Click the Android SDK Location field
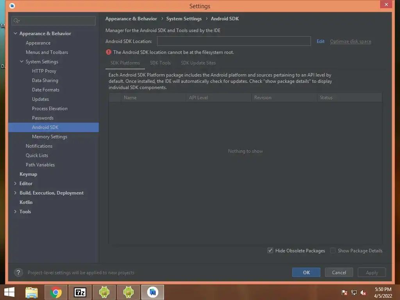The image size is (400, 300). [x=234, y=41]
